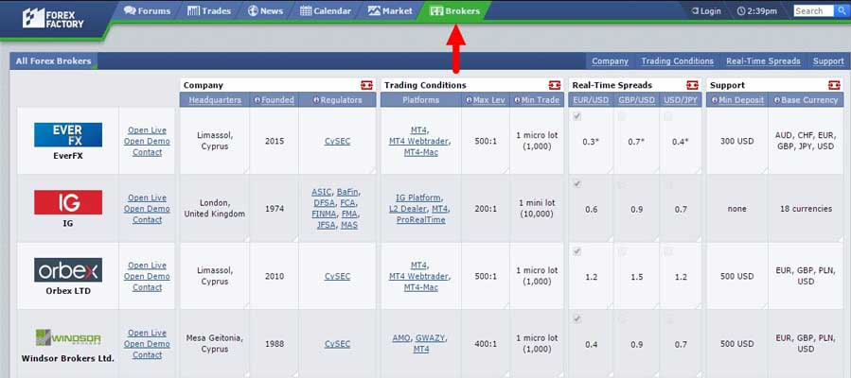Select the Brokers tab
Image resolution: width=851 pixels, height=378 pixels.
point(454,10)
